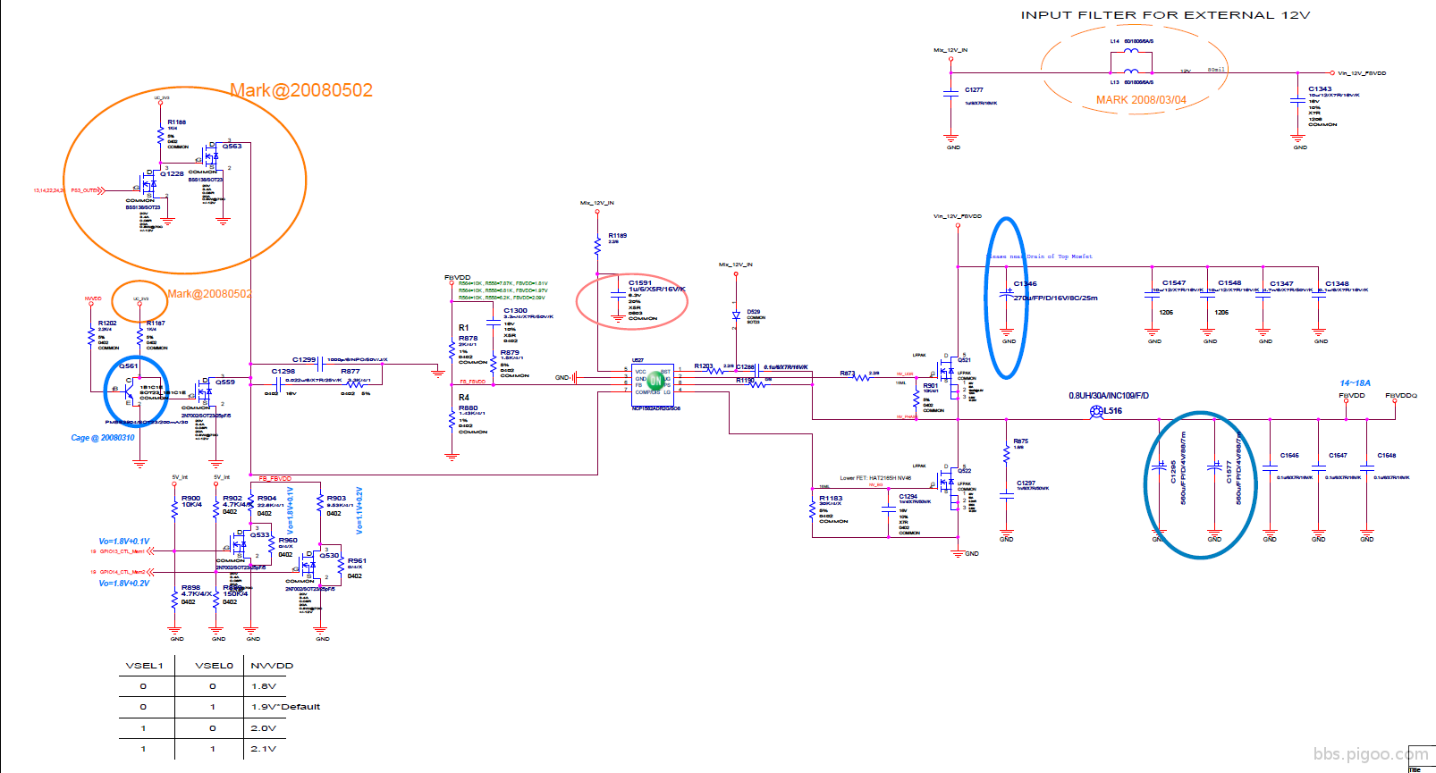Click the C1277 capacitor symbol
Image resolution: width=1436 pixels, height=773 pixels.
click(950, 92)
